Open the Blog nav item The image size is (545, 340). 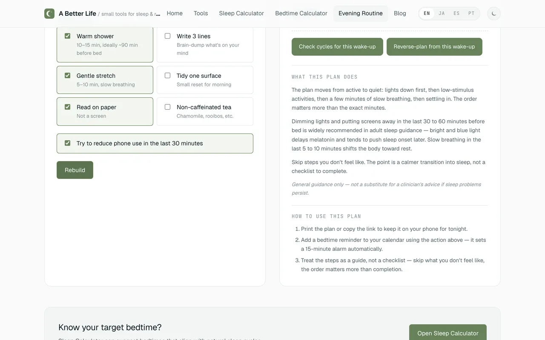point(400,14)
